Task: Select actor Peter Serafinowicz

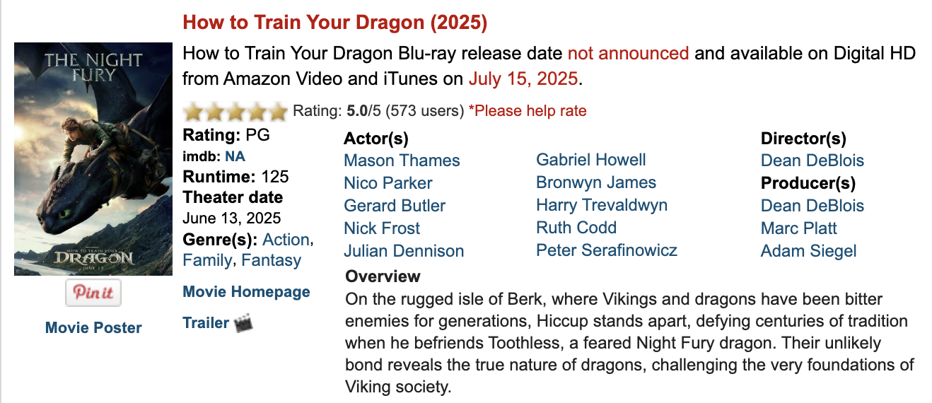Action: coord(607,250)
